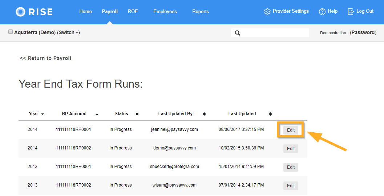The height and width of the screenshot is (196, 384).
Task: Click the Year End Tax Form Runs heading
Action: click(x=81, y=84)
